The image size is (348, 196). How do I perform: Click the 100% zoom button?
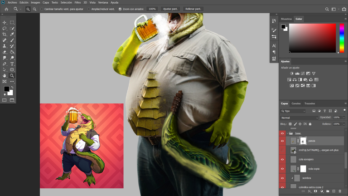(152, 9)
